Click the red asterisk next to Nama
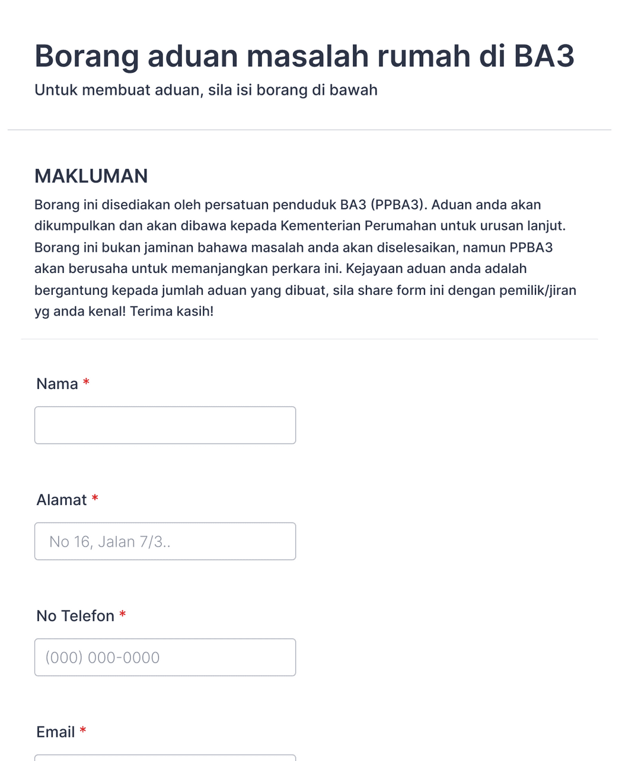The width and height of the screenshot is (619, 761). (87, 384)
